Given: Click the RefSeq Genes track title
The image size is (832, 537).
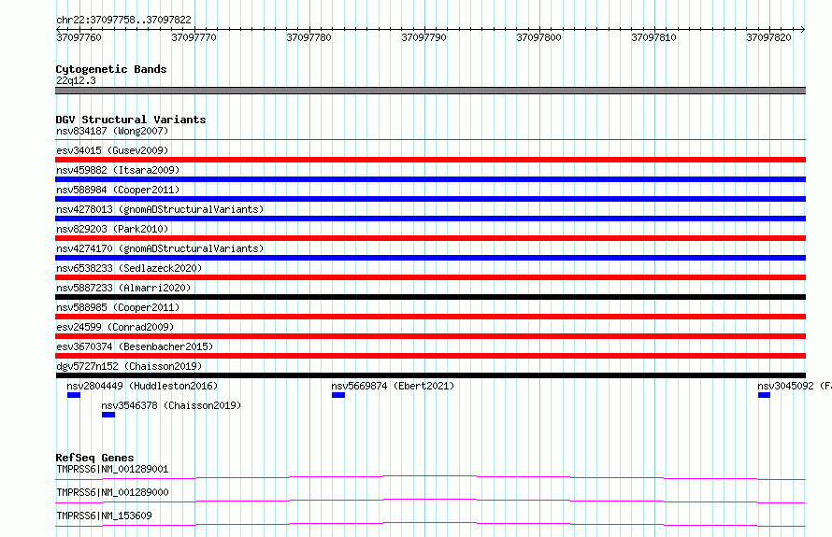Looking at the screenshot, I should tap(94, 458).
